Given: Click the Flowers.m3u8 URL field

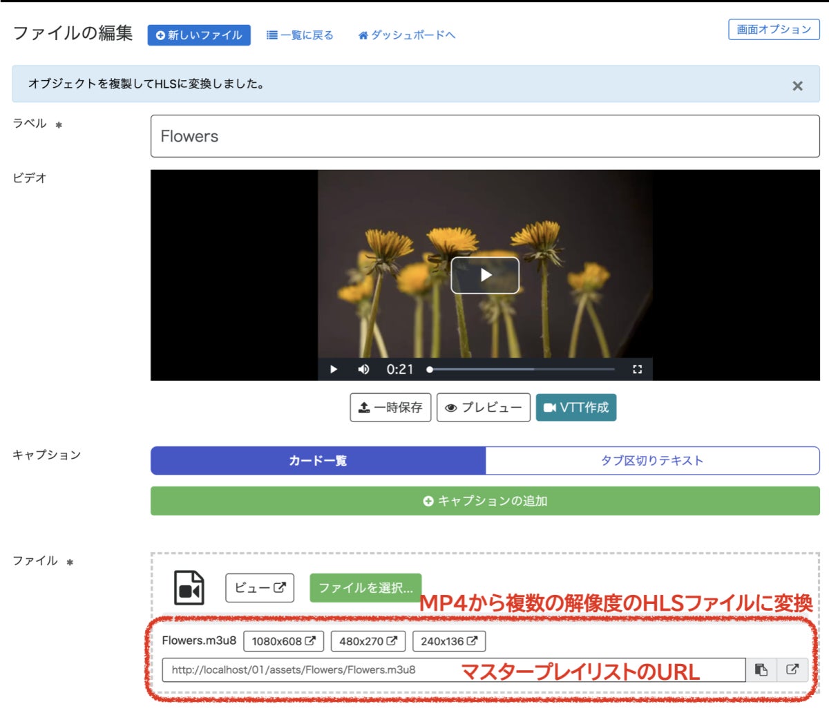Looking at the screenshot, I should 454,669.
